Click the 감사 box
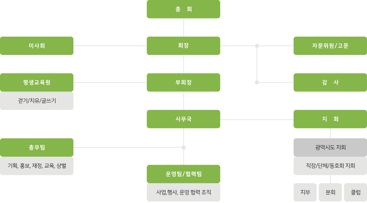 [330, 83]
